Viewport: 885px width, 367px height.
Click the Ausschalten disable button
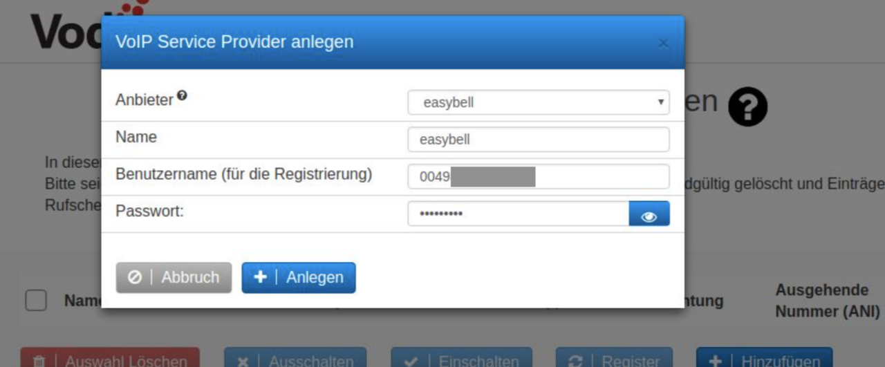coord(295,360)
